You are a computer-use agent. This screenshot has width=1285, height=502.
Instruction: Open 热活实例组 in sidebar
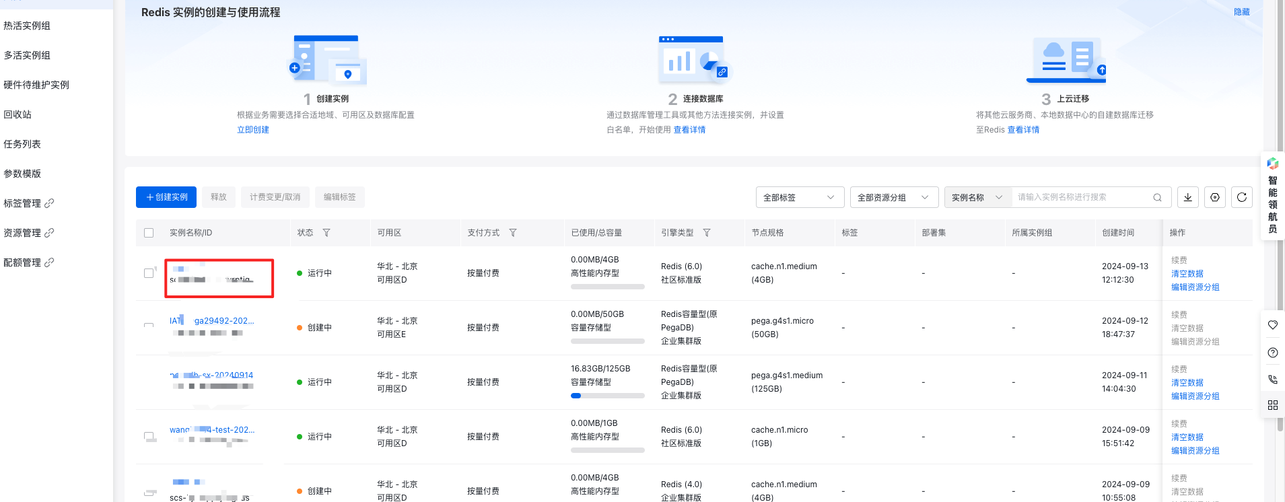tap(27, 26)
